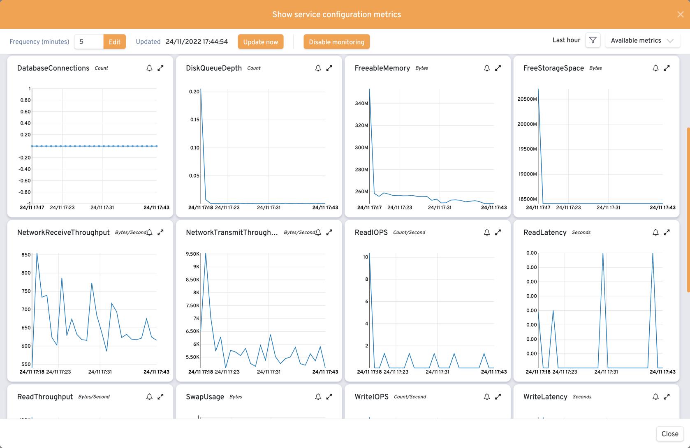Maximize the WriteLatency chart
Viewport: 690px width, 448px height.
tap(667, 397)
